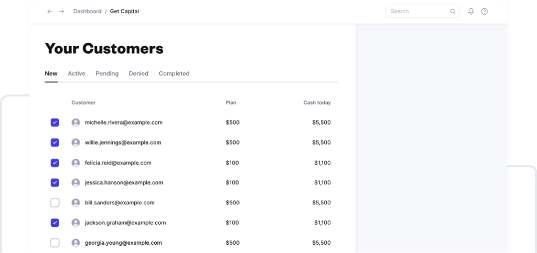
Task: Click the search magnifier icon
Action: (x=453, y=12)
